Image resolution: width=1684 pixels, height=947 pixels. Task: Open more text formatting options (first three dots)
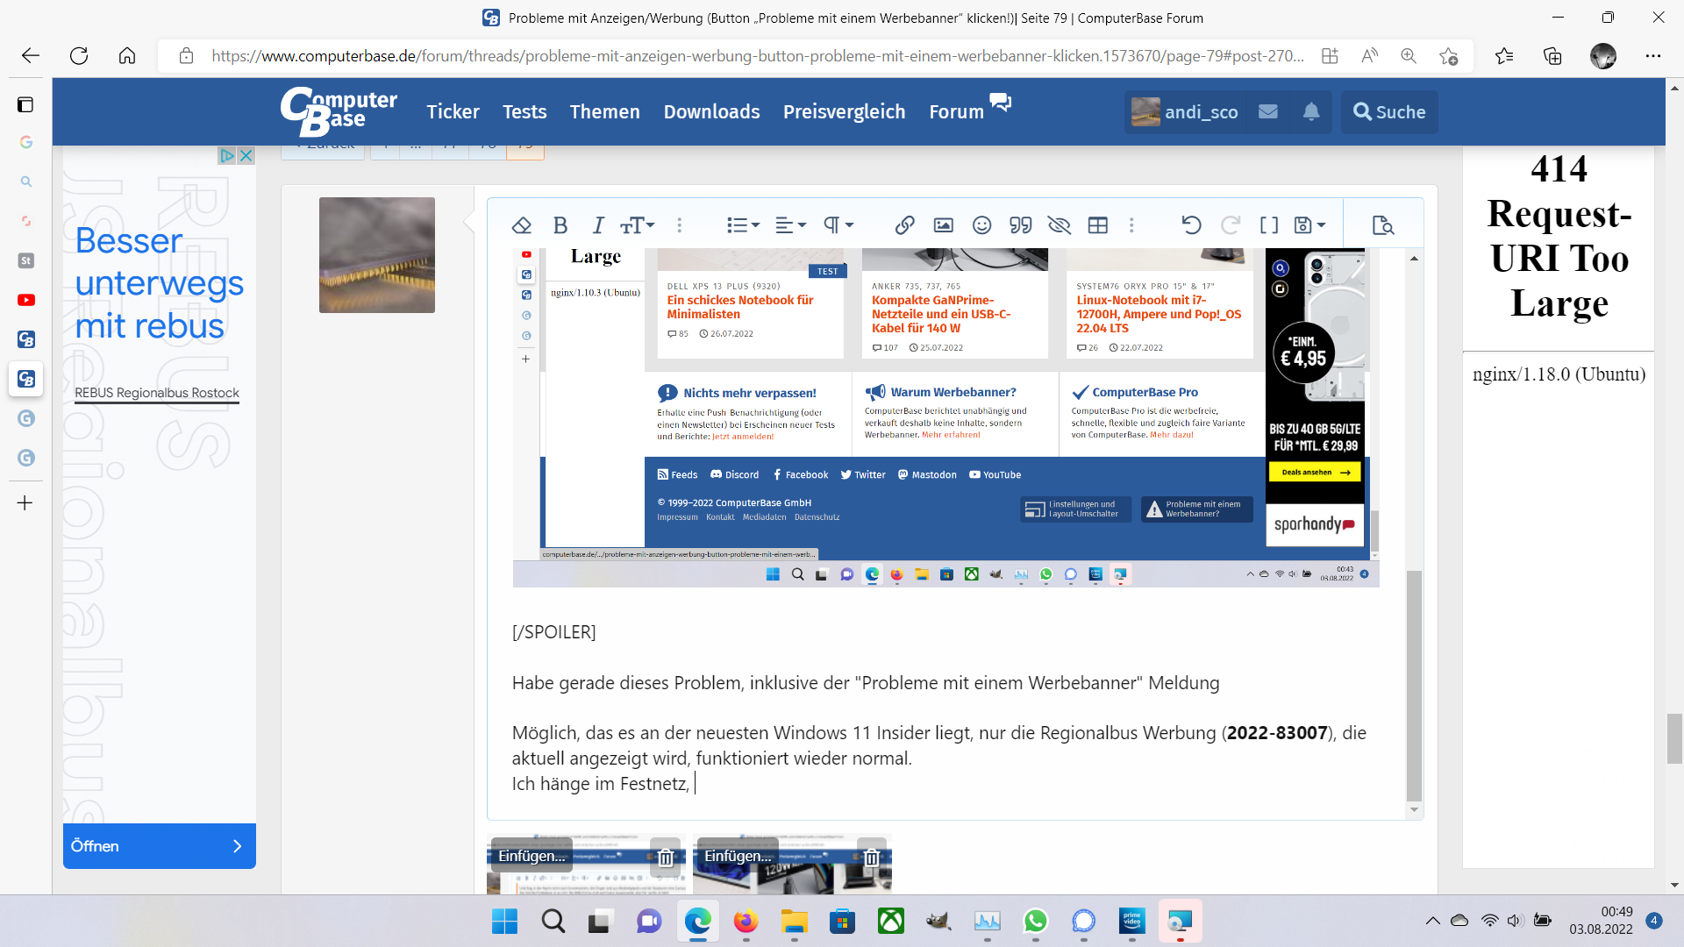pyautogui.click(x=679, y=225)
